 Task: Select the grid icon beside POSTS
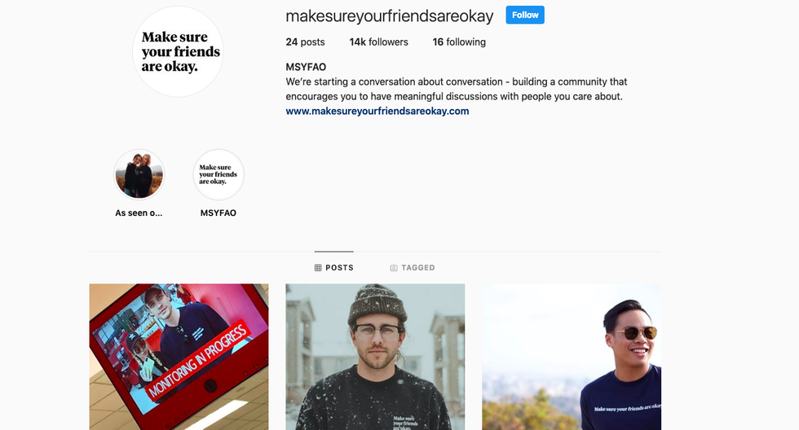[318, 268]
